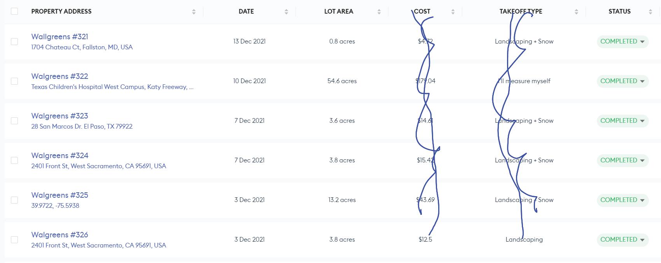Tick the select-all header checkbox
Image resolution: width=661 pixels, height=263 pixels.
pos(14,11)
